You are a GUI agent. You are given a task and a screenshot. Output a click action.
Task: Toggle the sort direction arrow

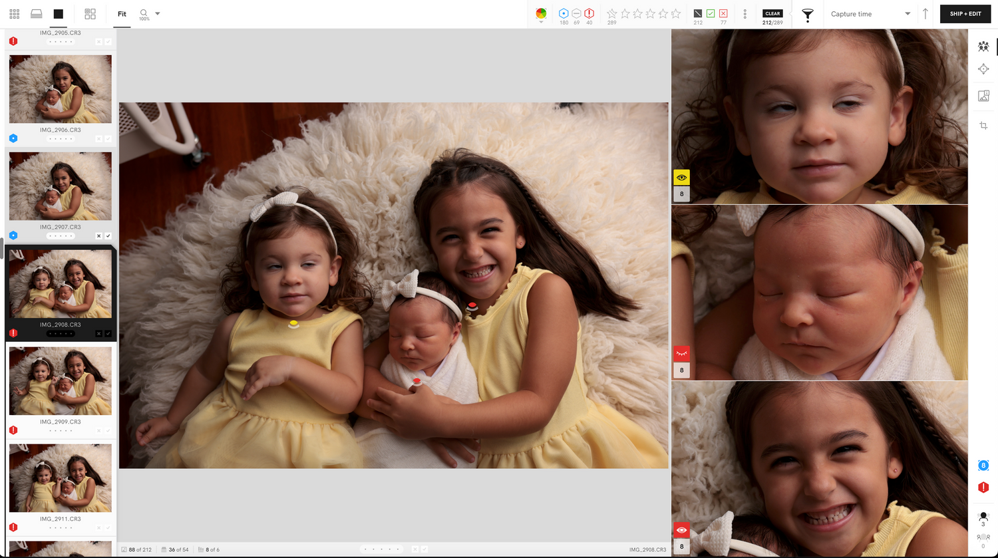click(925, 13)
